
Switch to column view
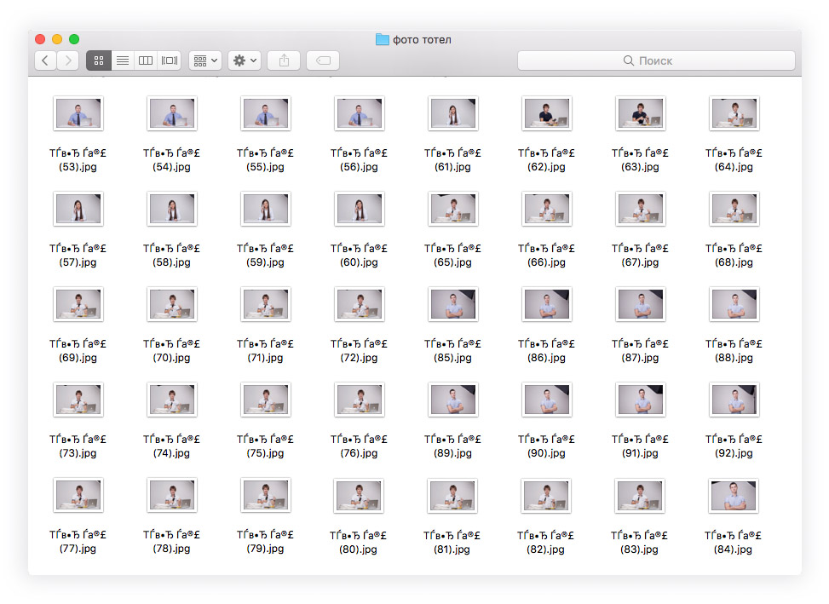146,60
